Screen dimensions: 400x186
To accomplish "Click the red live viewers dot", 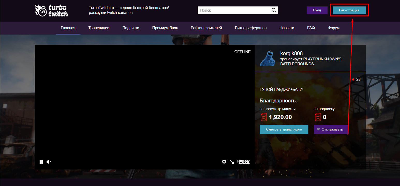I will point(353,79).
